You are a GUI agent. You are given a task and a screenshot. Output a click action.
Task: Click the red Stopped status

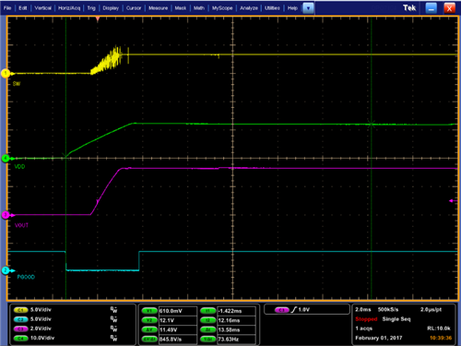point(366,319)
